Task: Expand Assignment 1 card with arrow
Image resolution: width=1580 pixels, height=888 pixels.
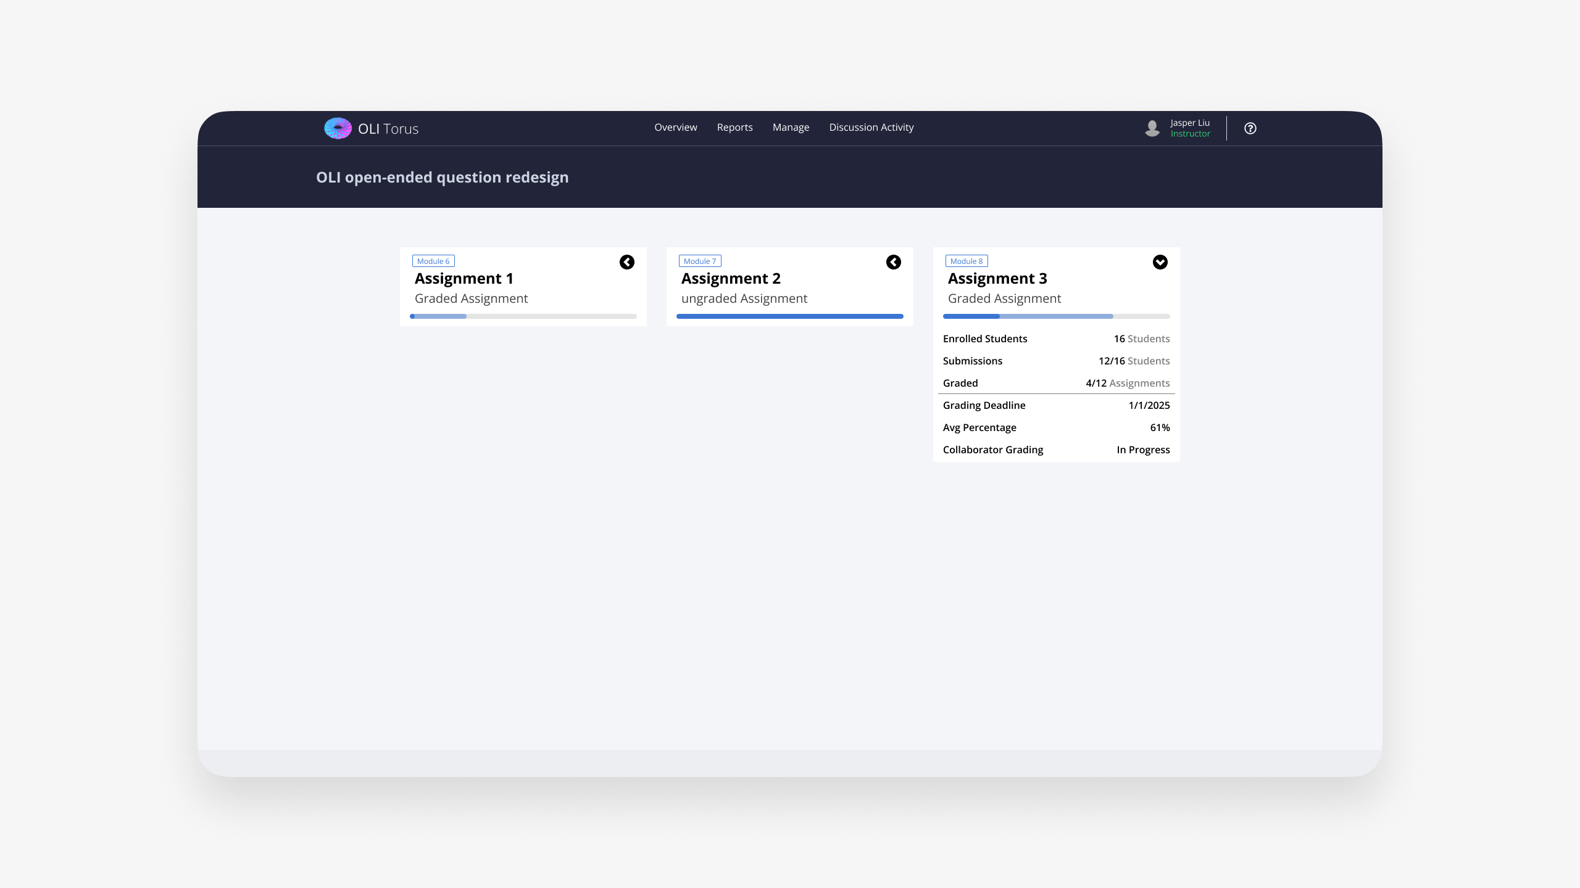Action: tap(626, 262)
